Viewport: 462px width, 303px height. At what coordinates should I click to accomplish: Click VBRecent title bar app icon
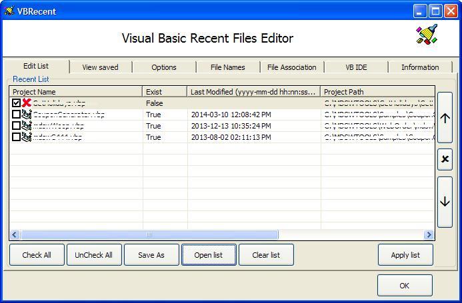pos(9,11)
